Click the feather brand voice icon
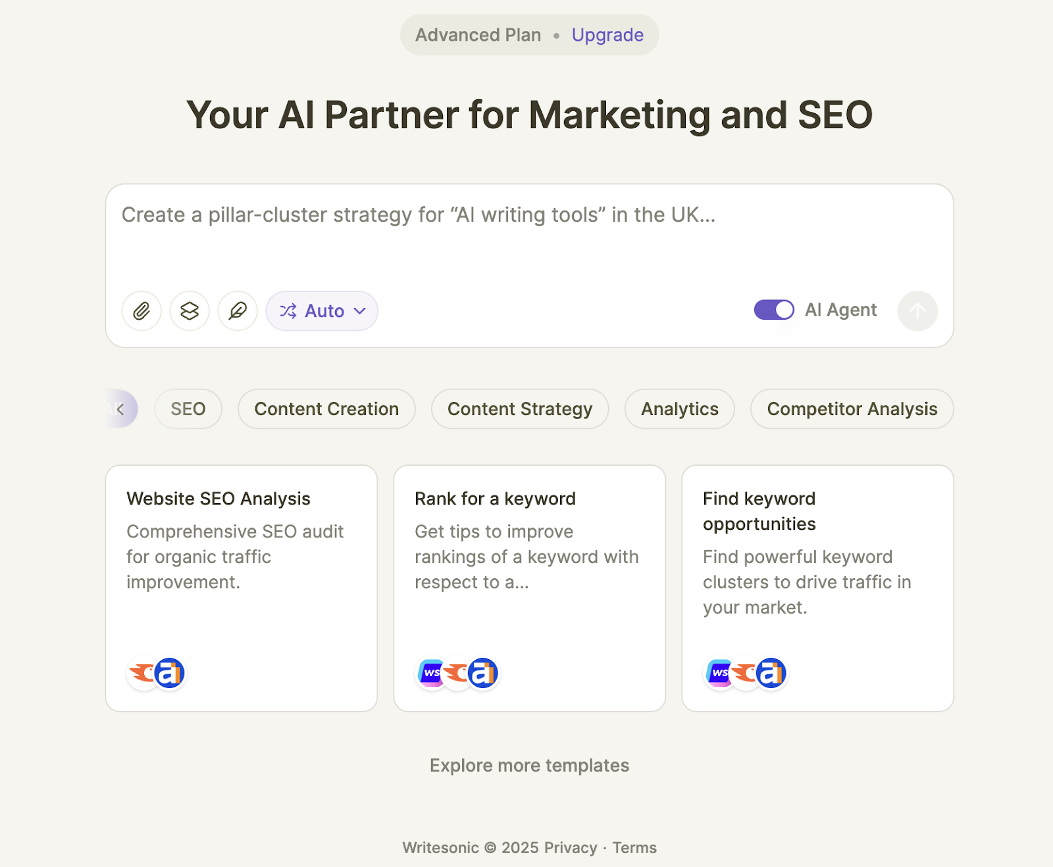The height and width of the screenshot is (867, 1053). point(238,311)
